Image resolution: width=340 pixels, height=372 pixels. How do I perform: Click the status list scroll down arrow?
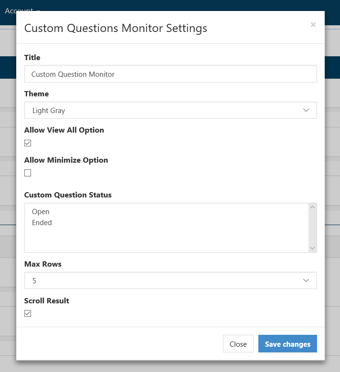coord(312,248)
